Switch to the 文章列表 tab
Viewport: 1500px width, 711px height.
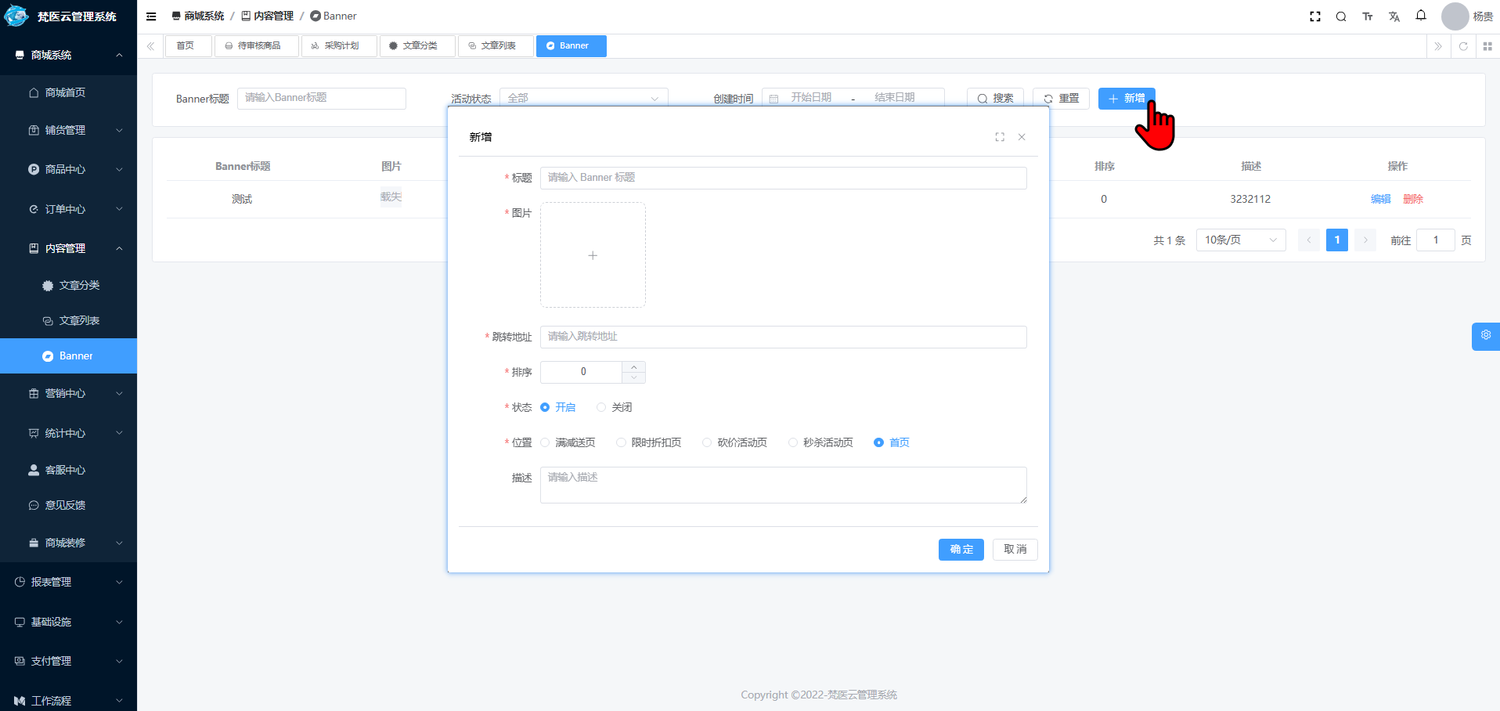[x=496, y=45]
